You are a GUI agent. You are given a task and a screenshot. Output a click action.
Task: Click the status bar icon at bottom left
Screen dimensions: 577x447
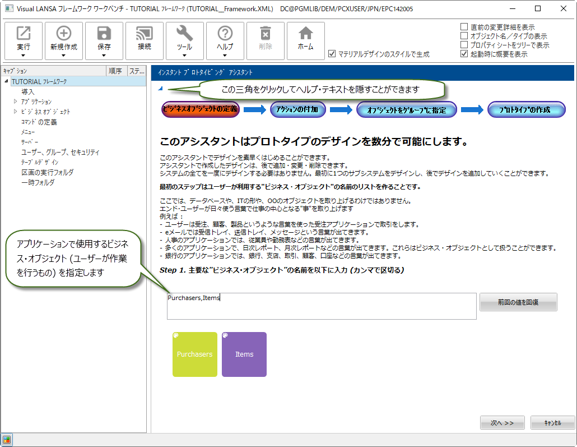pos(7,440)
